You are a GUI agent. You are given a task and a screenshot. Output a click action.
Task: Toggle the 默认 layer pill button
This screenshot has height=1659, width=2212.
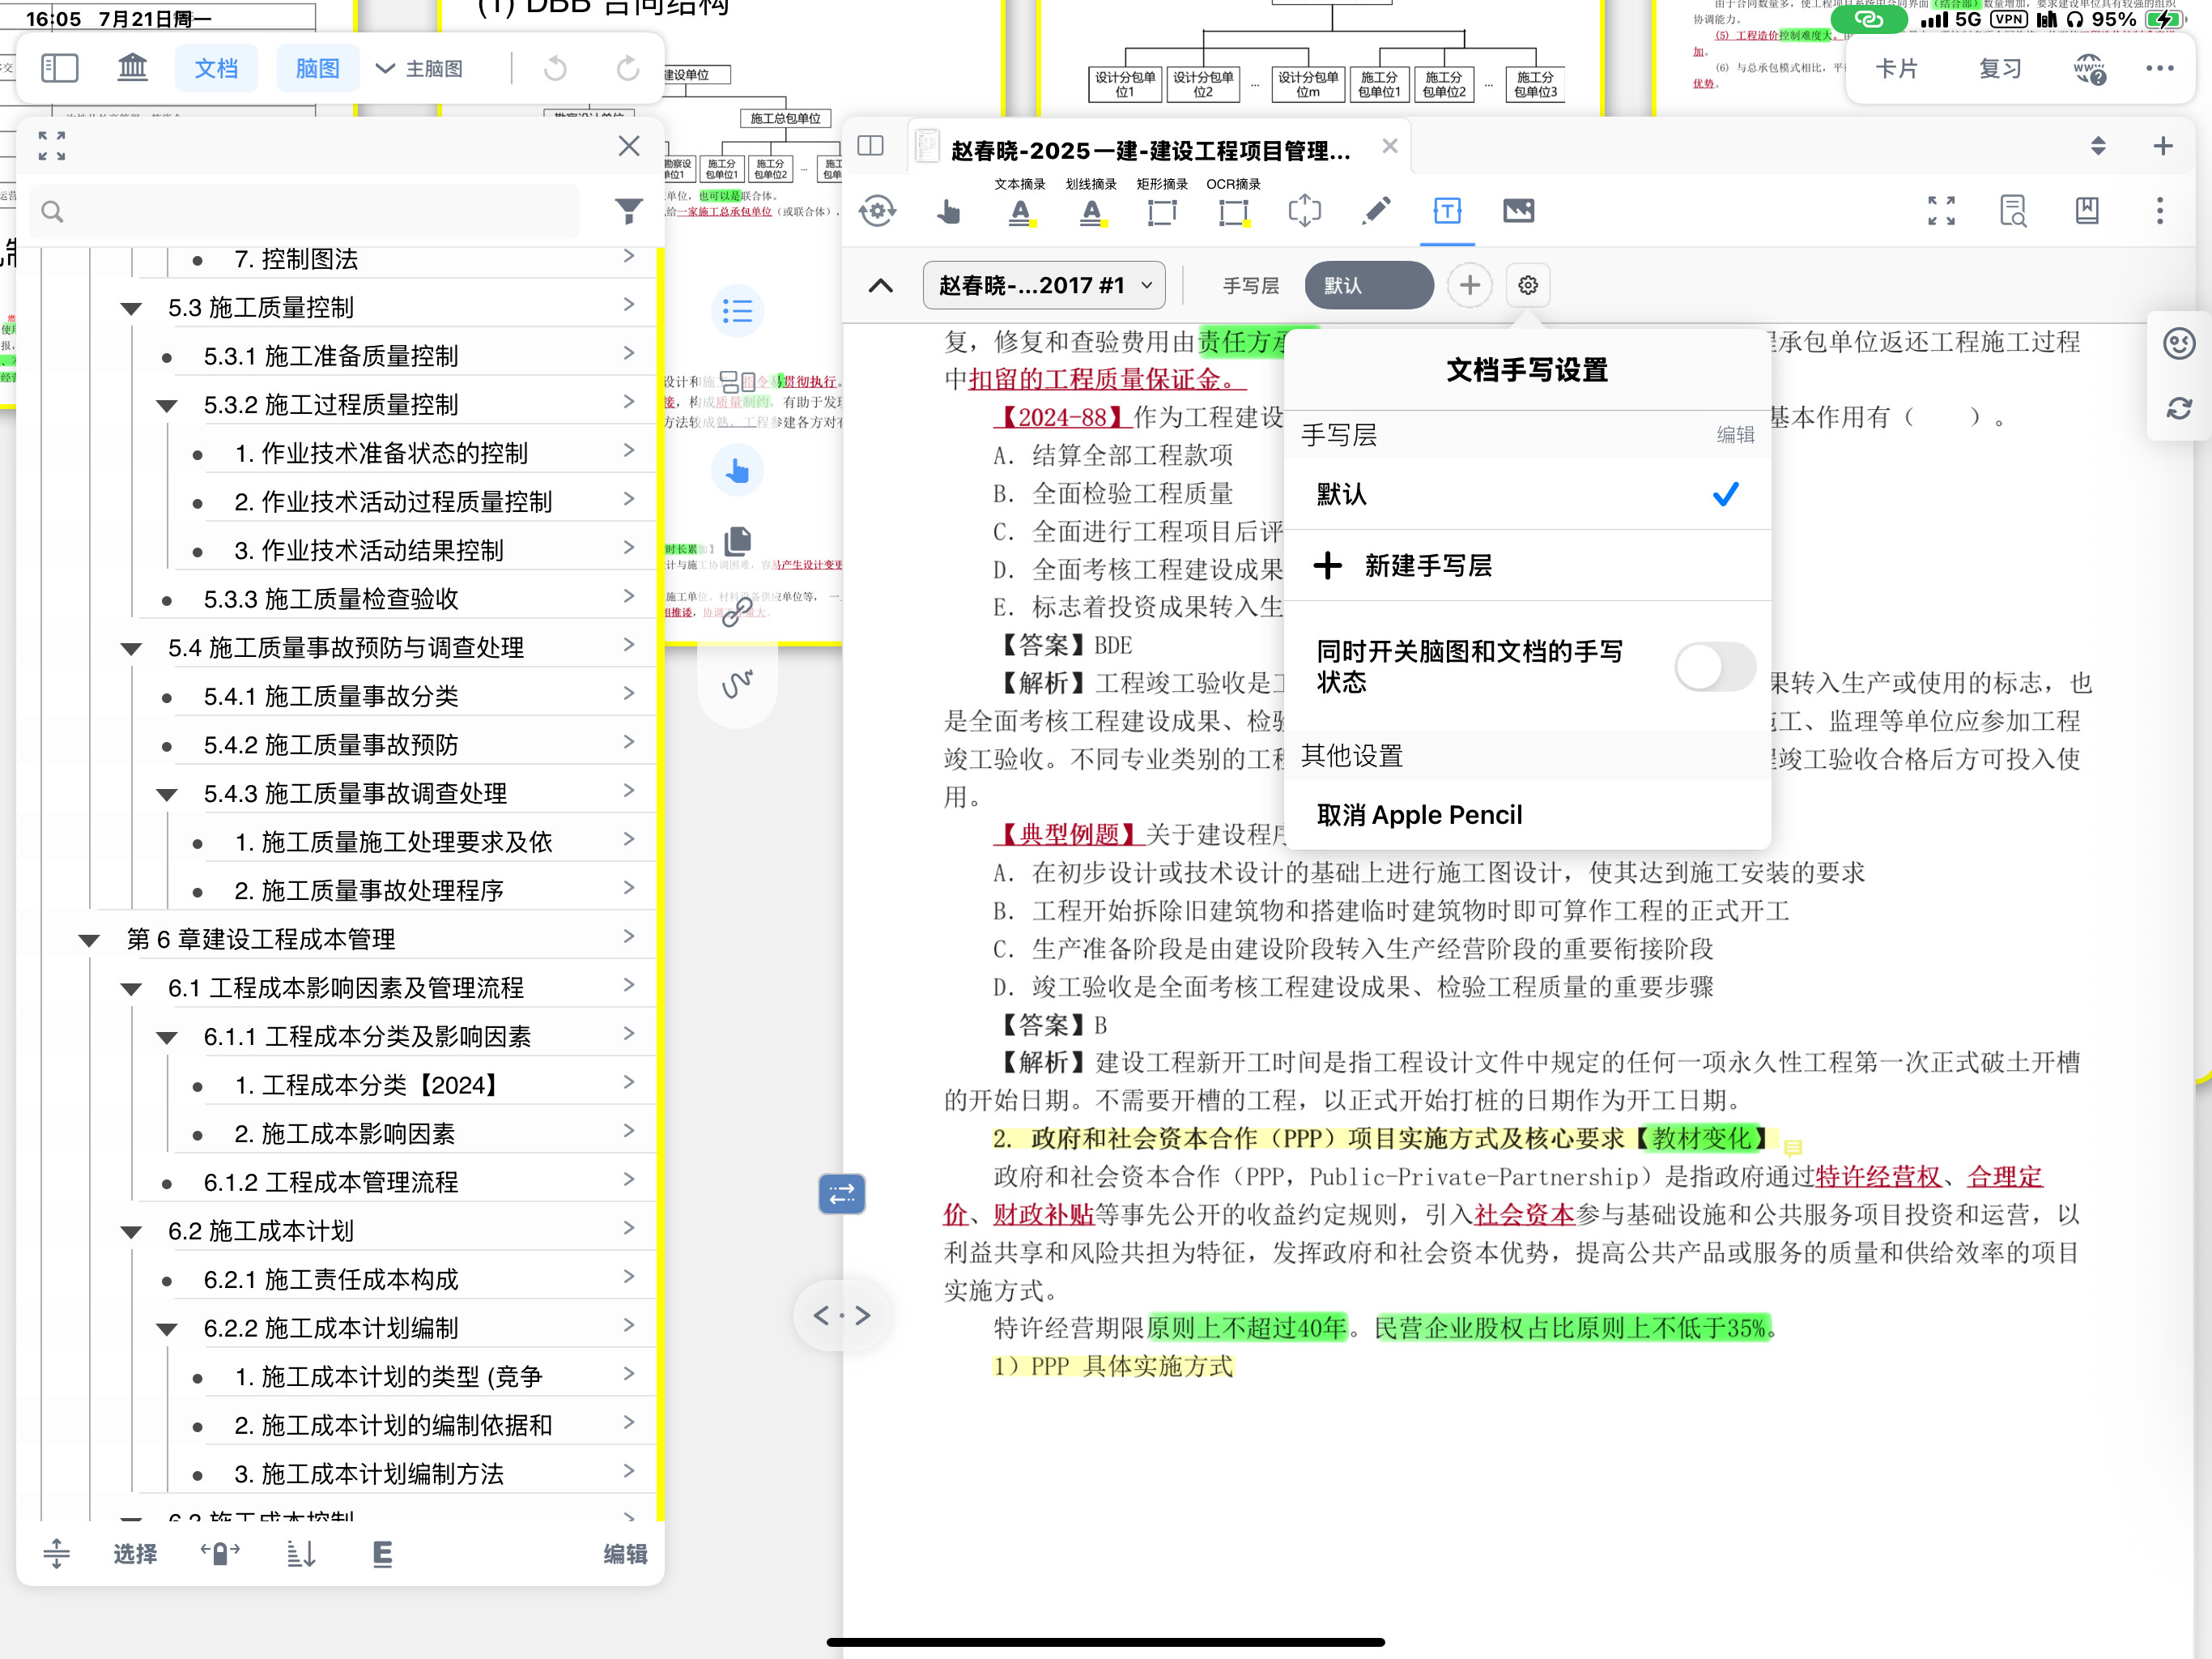[1368, 285]
